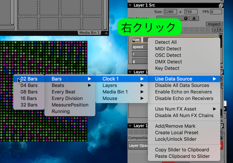Select Every Division data source
233x163 pixels.
(70, 98)
